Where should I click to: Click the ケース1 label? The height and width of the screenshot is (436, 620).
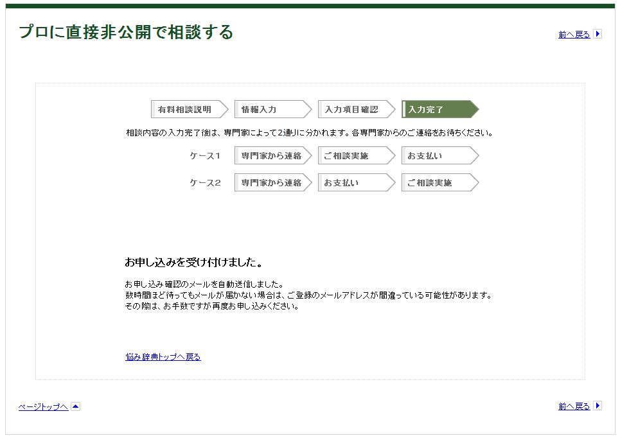click(205, 156)
